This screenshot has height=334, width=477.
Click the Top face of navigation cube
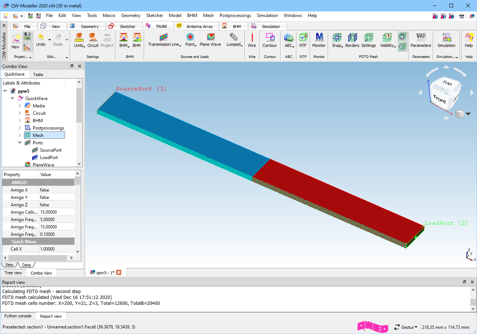(447, 83)
